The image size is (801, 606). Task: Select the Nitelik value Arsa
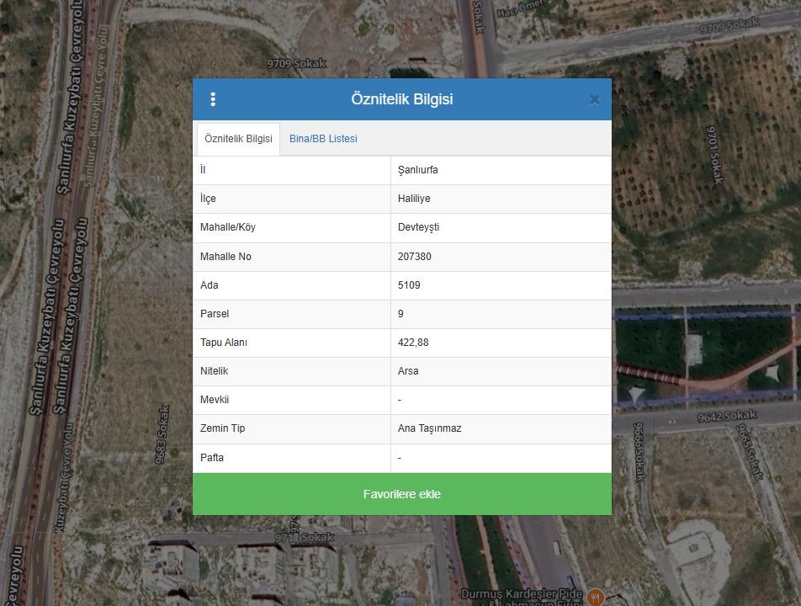tap(408, 371)
